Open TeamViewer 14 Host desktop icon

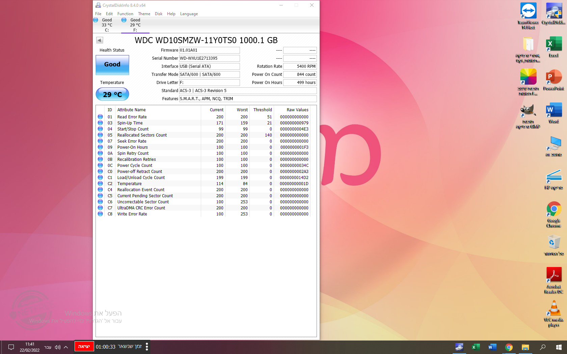(x=528, y=16)
